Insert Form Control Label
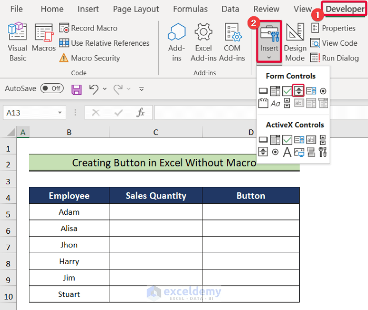The height and width of the screenshot is (310, 368). pos(275,103)
